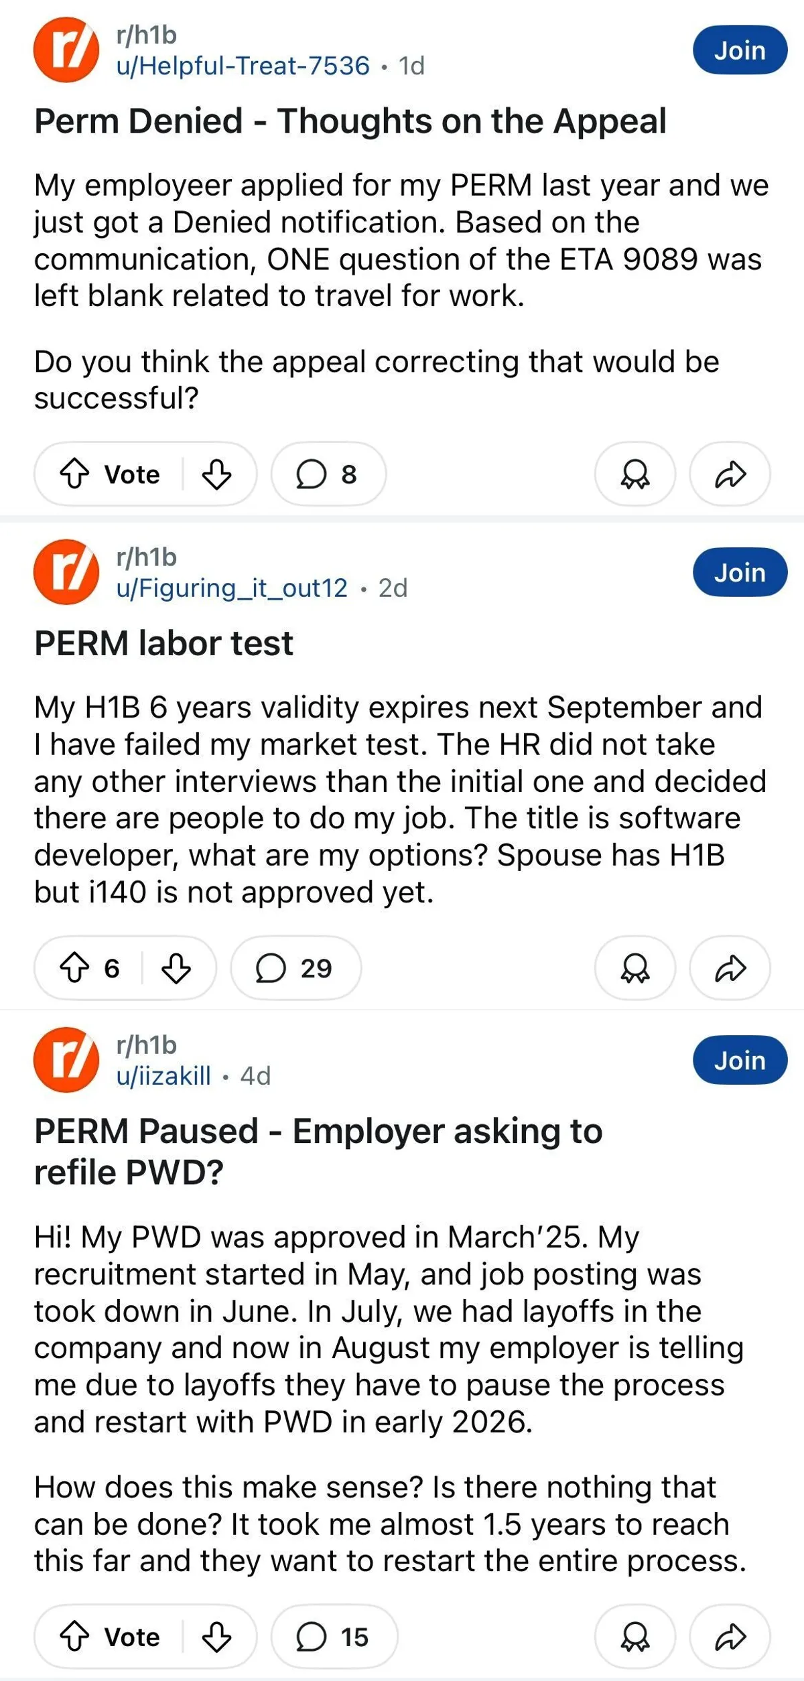804x1681 pixels.
Task: Share the 'Perm Denied' appeal post
Action: tap(730, 474)
